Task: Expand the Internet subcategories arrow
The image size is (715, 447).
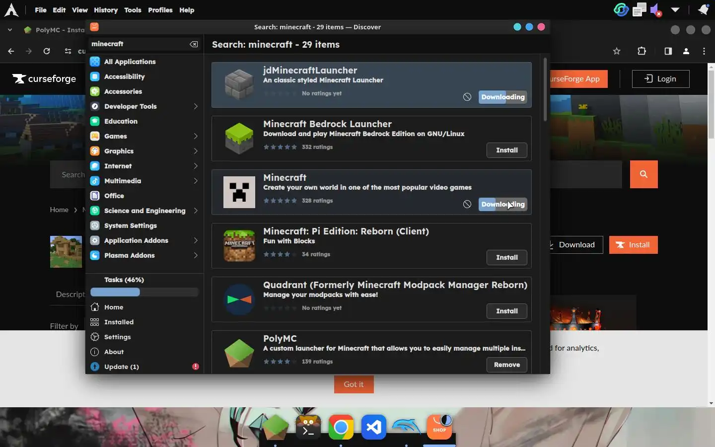Action: [196, 166]
